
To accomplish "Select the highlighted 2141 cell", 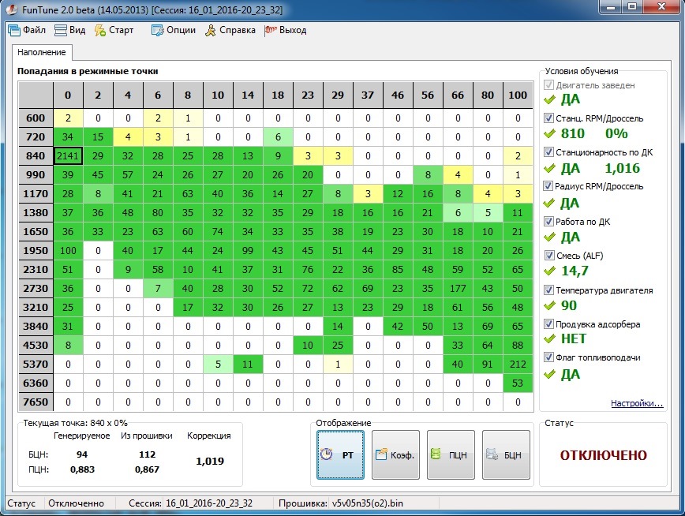I will coord(68,156).
